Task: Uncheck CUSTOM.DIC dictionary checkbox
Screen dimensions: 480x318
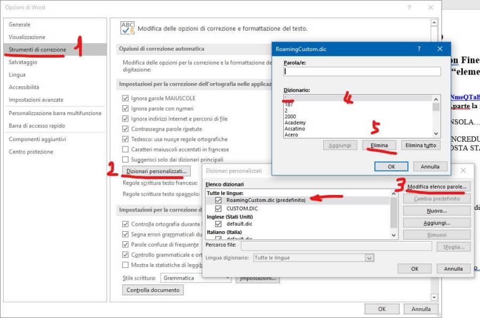Action: pyautogui.click(x=218, y=208)
